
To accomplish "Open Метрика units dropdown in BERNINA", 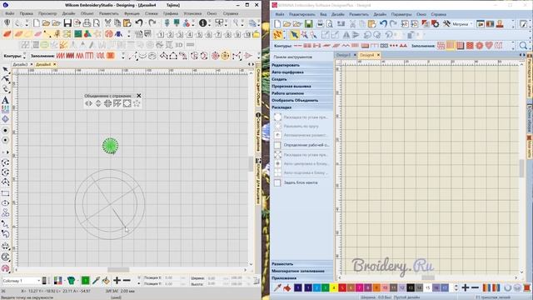I will [463, 24].
